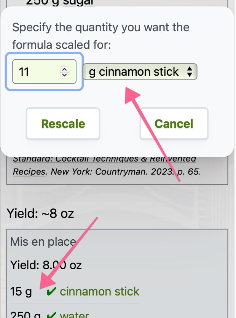Click the 15 g cinnamon stick quantity
Screen dimensions: 236x318
pyautogui.click(x=21, y=292)
